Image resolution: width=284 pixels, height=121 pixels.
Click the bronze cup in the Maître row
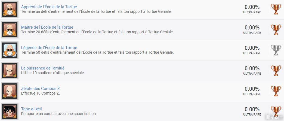coord(276,30)
